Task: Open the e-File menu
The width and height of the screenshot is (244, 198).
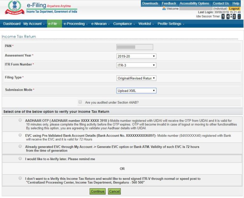Action: pyautogui.click(x=54, y=24)
